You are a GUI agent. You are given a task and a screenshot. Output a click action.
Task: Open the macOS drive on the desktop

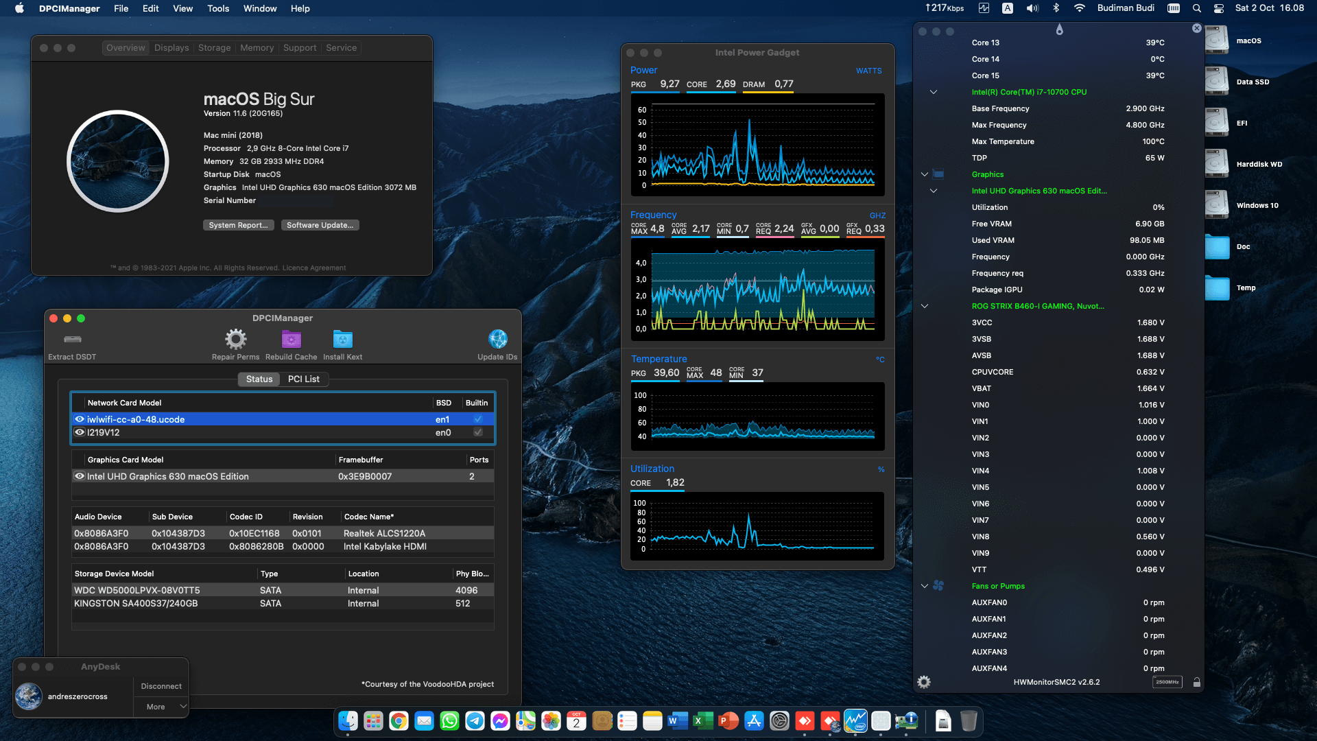tap(1216, 40)
